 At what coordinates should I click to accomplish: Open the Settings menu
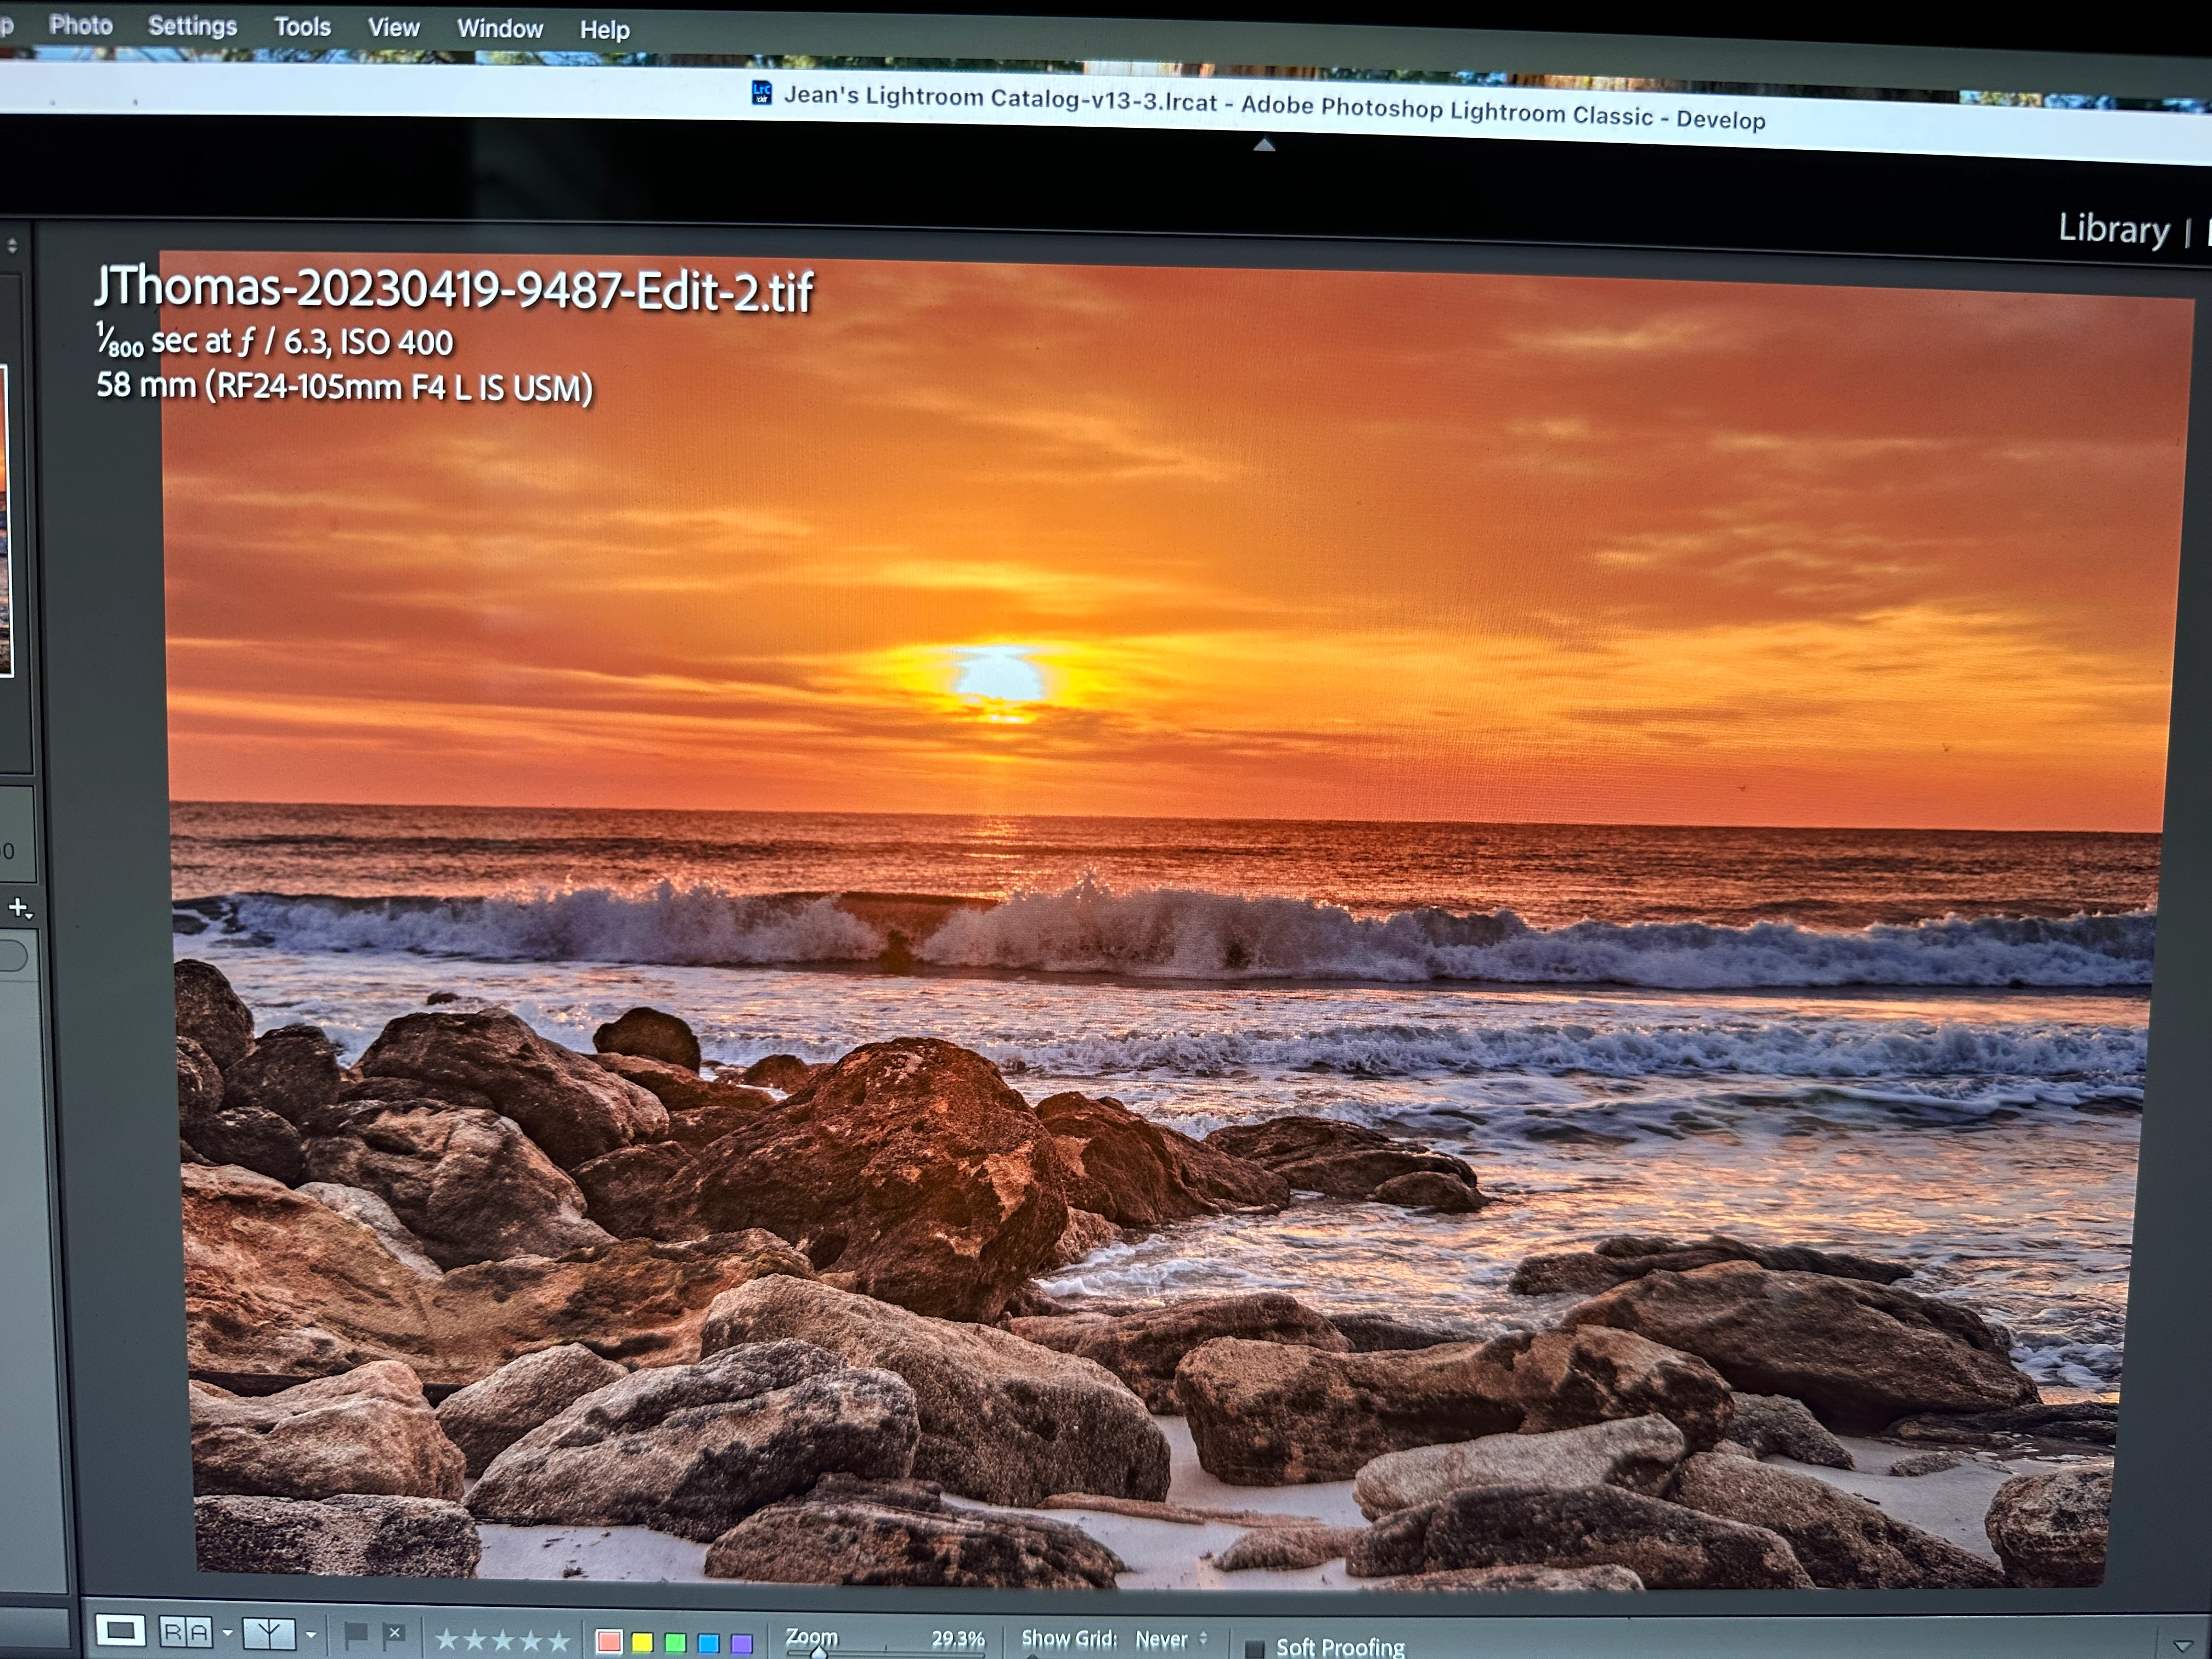(x=192, y=26)
